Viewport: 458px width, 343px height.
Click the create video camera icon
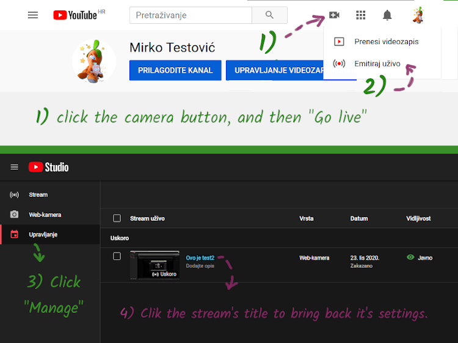(x=334, y=15)
